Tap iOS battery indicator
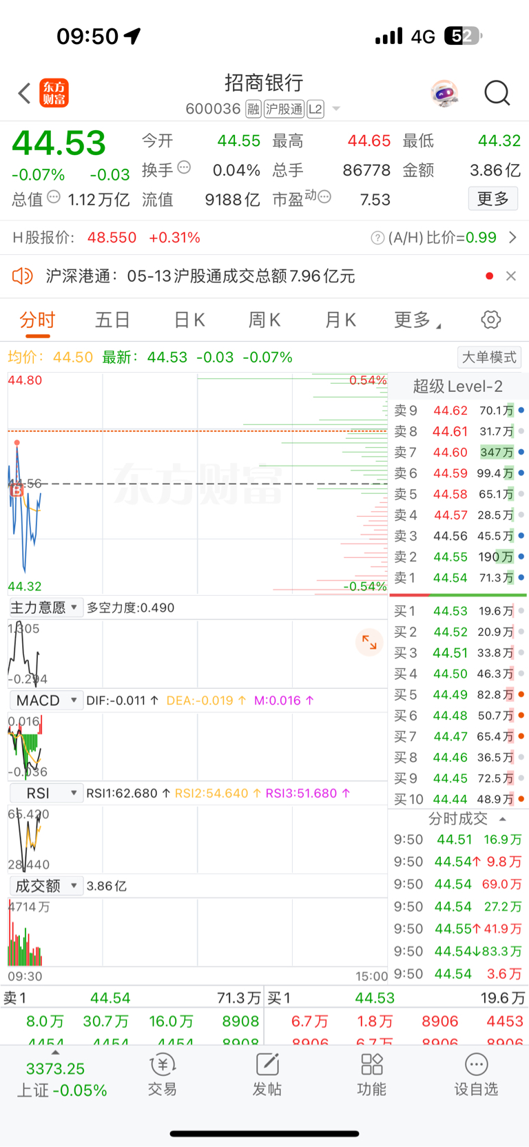 pos(464,36)
